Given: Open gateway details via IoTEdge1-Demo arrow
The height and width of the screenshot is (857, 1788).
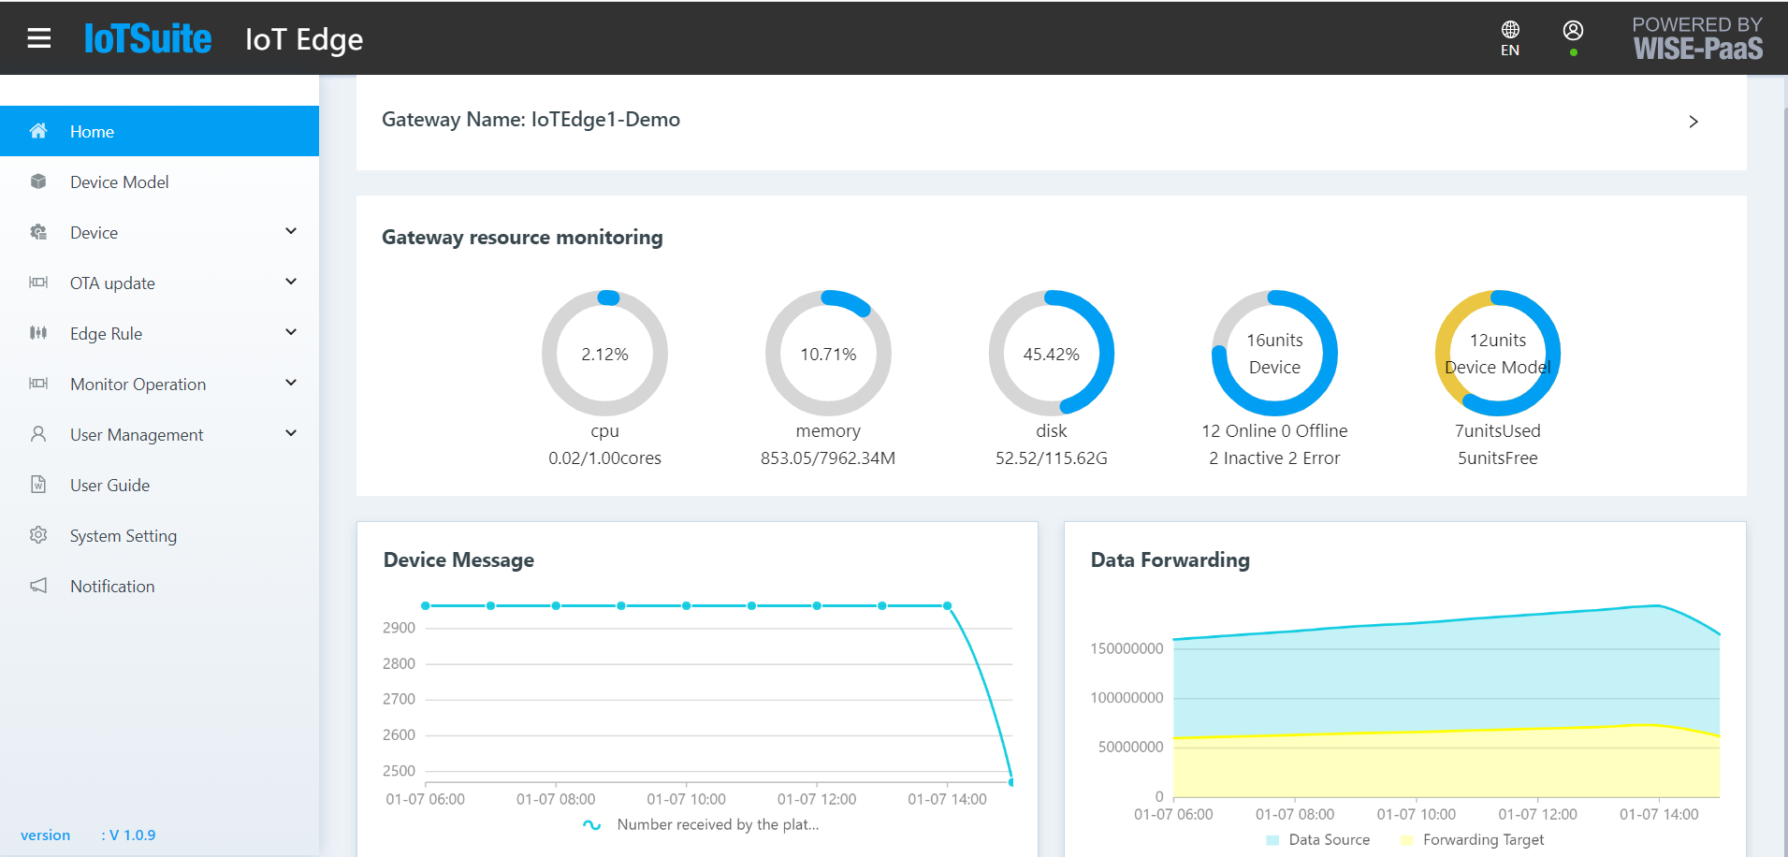Looking at the screenshot, I should click(x=1693, y=122).
